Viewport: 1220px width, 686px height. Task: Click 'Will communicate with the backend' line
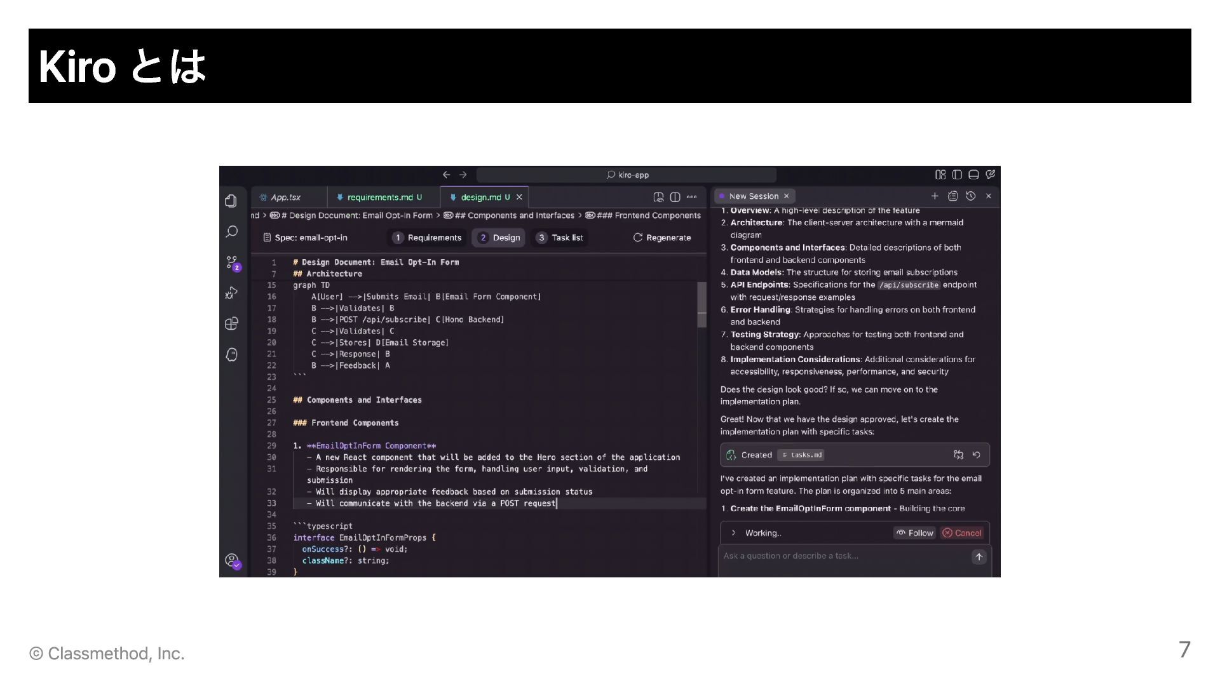[432, 503]
